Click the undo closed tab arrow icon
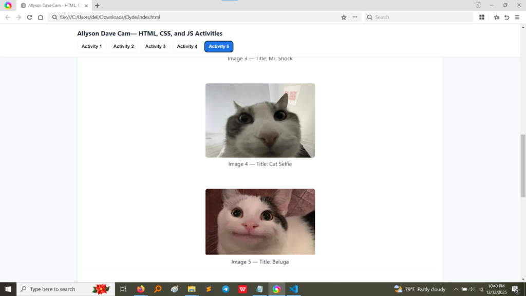 point(506,17)
